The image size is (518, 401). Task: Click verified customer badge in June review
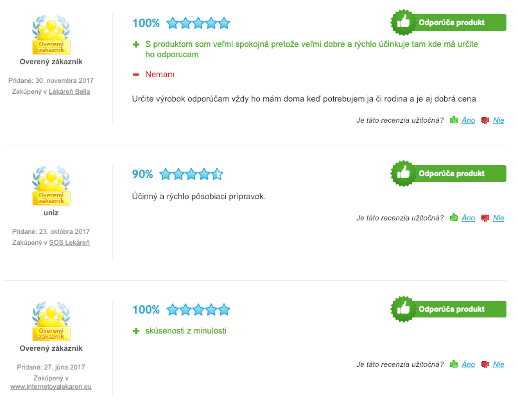coord(51,321)
